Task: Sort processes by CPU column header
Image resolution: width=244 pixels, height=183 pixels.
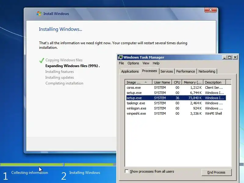Action: tap(177, 82)
